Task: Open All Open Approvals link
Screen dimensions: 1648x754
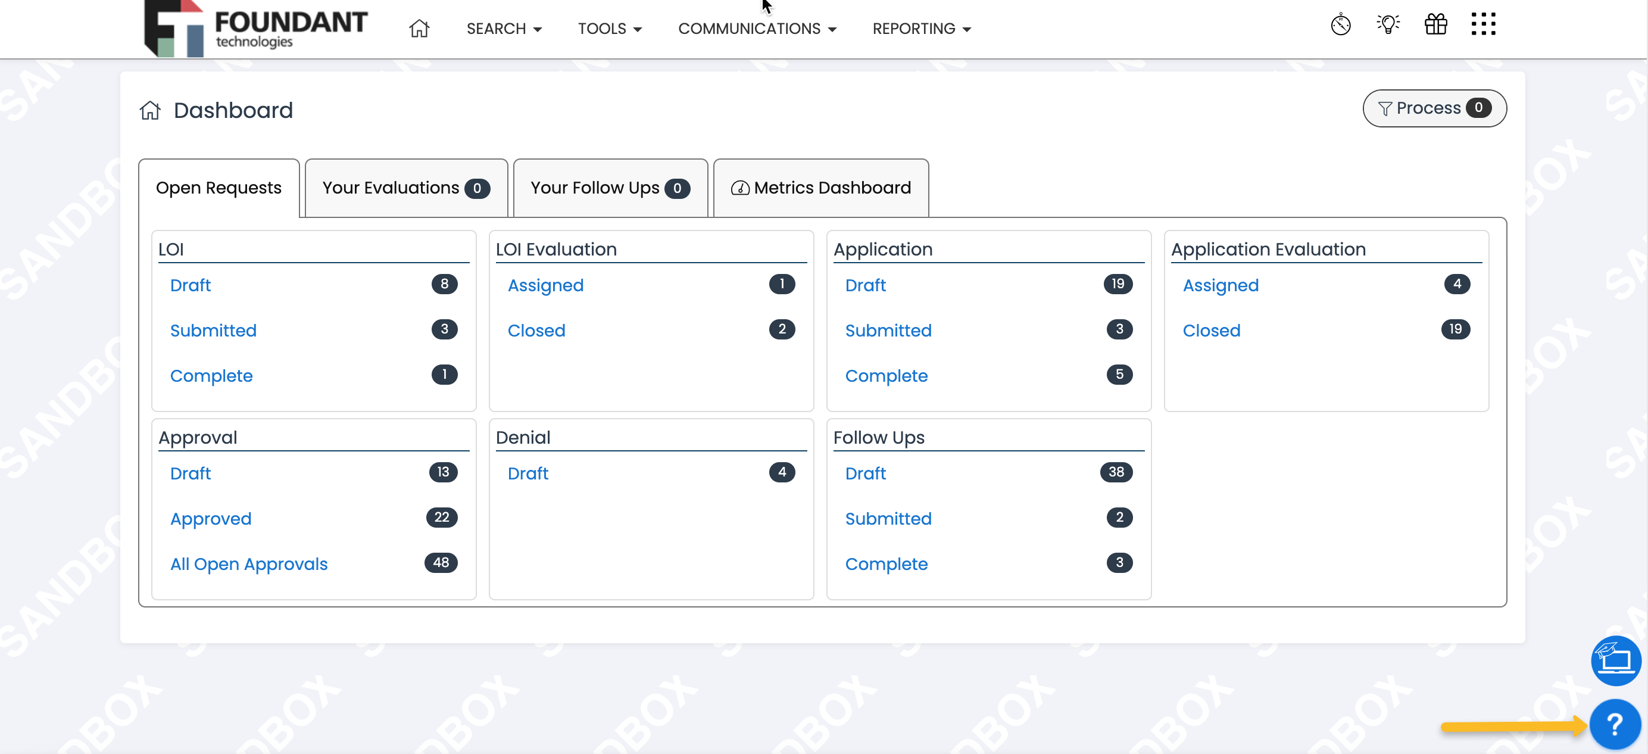Action: coord(248,564)
